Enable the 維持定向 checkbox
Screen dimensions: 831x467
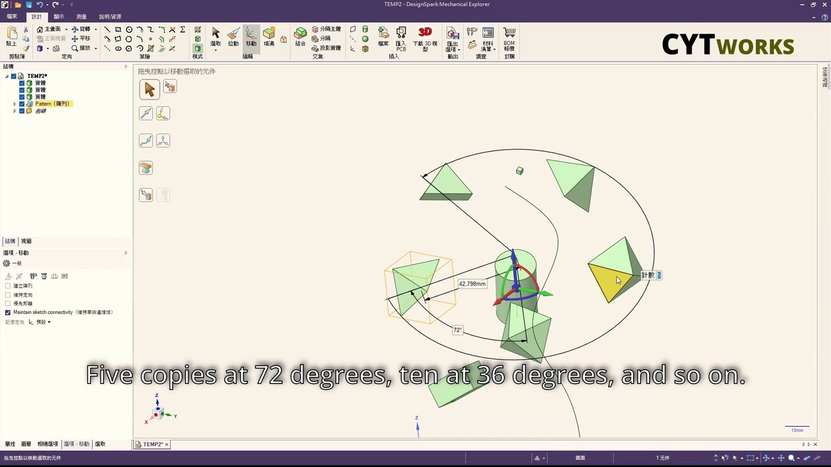click(x=8, y=294)
